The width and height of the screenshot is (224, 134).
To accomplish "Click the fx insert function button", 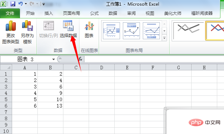I will 80,59.
